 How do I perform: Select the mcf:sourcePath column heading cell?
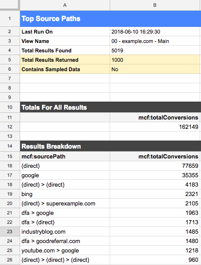[x=65, y=156]
